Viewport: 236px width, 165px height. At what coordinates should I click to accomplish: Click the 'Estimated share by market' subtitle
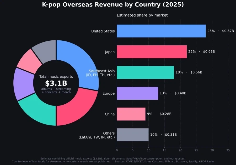coord(142,15)
